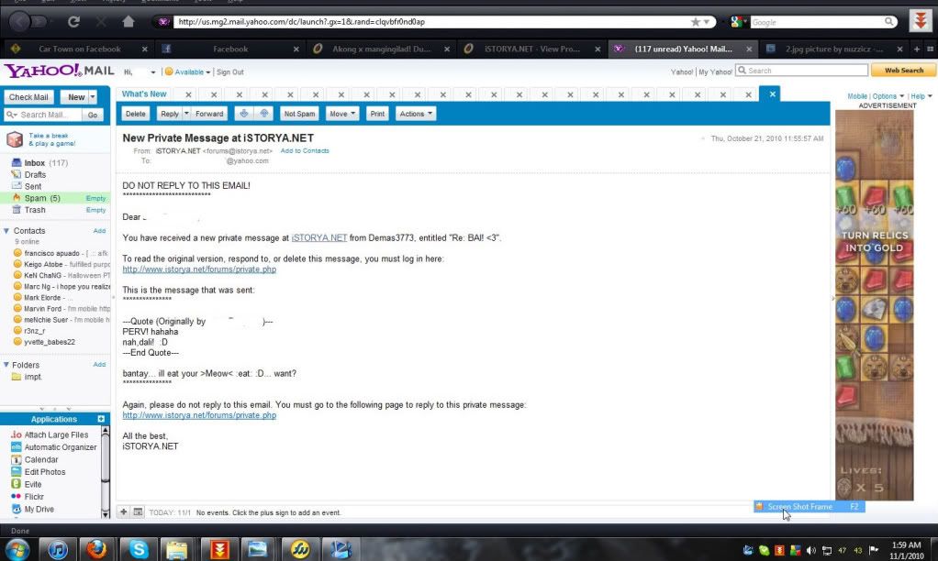This screenshot has width=938, height=561.
Task: Open the Options dropdown
Action: click(x=888, y=95)
